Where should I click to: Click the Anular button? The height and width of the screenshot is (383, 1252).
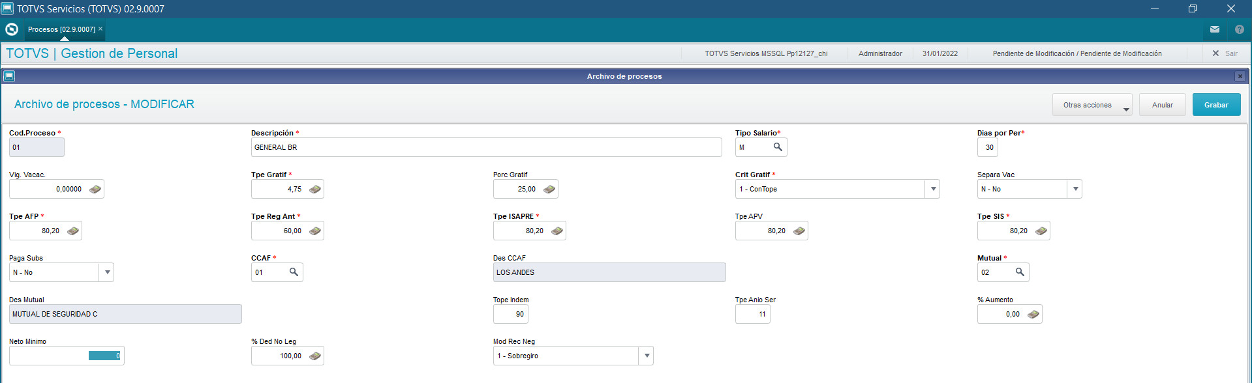pos(1162,105)
